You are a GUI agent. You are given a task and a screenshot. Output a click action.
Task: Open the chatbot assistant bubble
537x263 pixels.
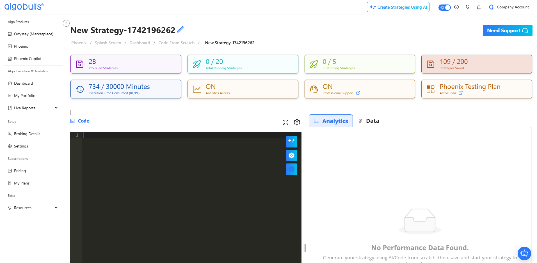click(524, 253)
